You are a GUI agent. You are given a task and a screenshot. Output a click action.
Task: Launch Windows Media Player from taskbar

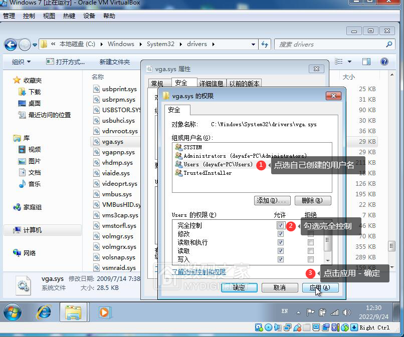[x=104, y=312]
